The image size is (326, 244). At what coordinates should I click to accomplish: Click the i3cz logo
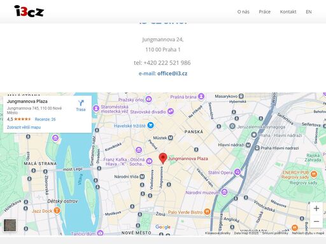tap(29, 11)
